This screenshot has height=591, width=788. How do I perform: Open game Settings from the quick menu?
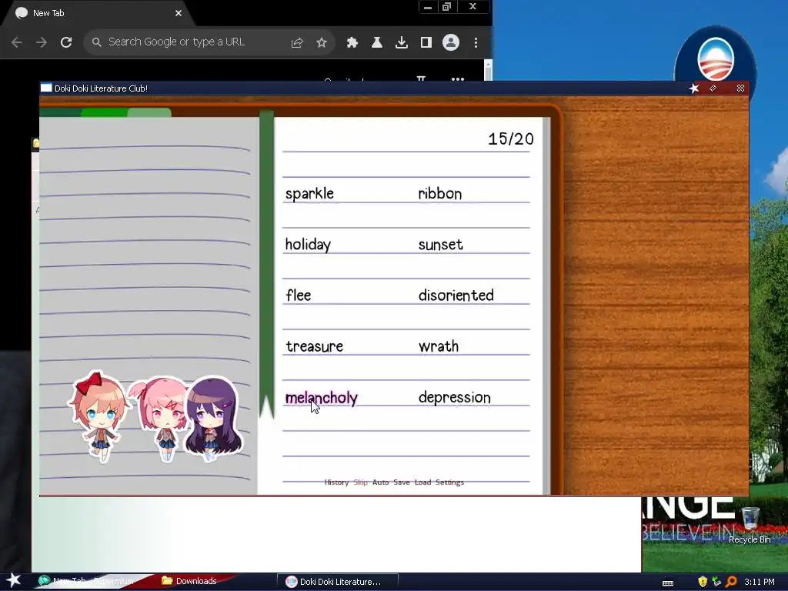point(449,482)
